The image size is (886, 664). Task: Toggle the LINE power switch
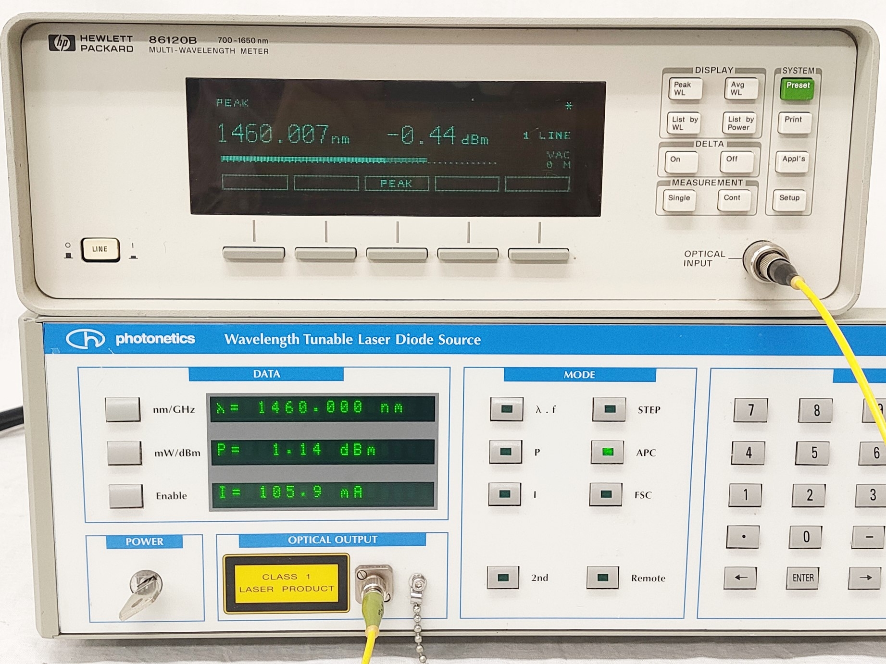pyautogui.click(x=100, y=249)
